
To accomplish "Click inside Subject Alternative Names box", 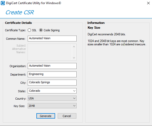I will click(50, 52).
